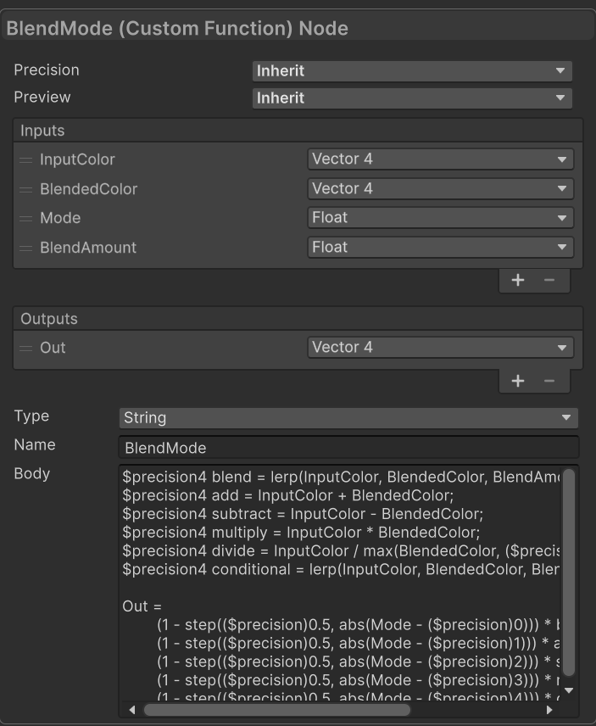Click the BlendMode (Custom Function) Node title
The image size is (596, 726).
177,29
